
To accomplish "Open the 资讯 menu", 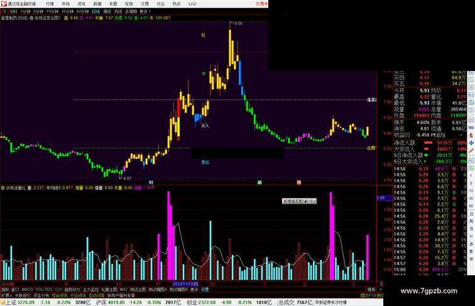I will click(x=82, y=4).
